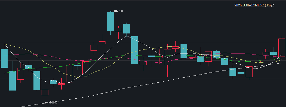The image size is (286, 107).
Task: Click the 187700 high price label
Action: (118, 11)
